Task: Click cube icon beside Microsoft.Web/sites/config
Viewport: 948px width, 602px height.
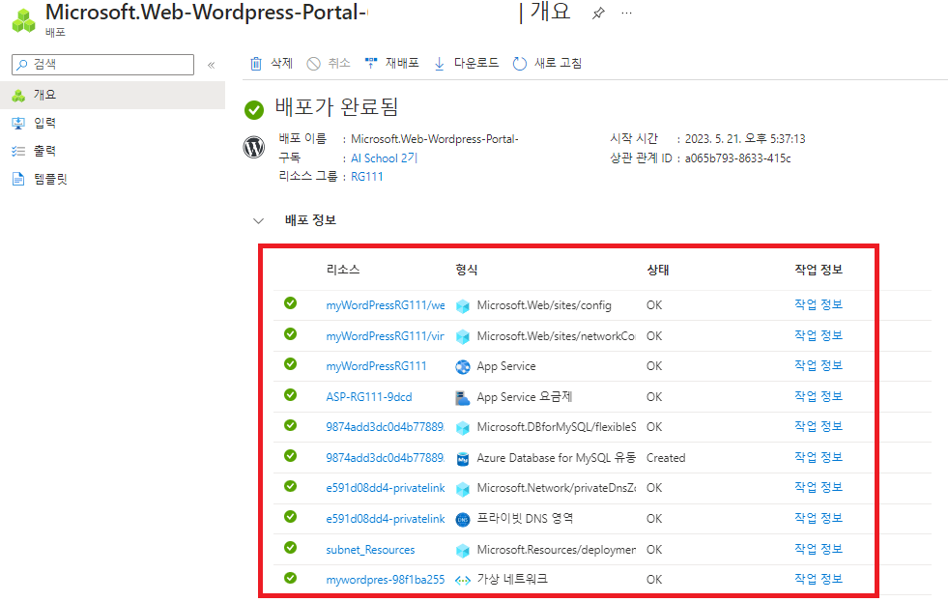Action: (463, 306)
